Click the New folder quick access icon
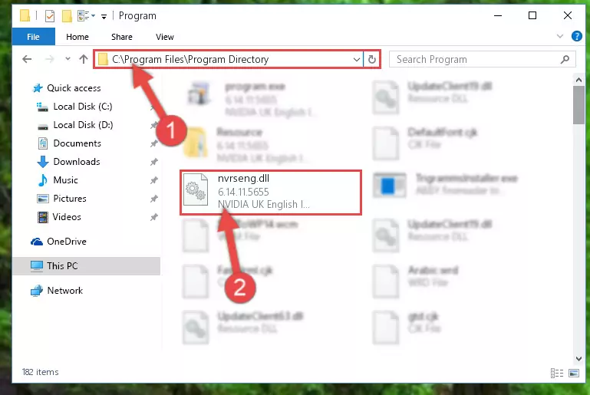 (67, 16)
